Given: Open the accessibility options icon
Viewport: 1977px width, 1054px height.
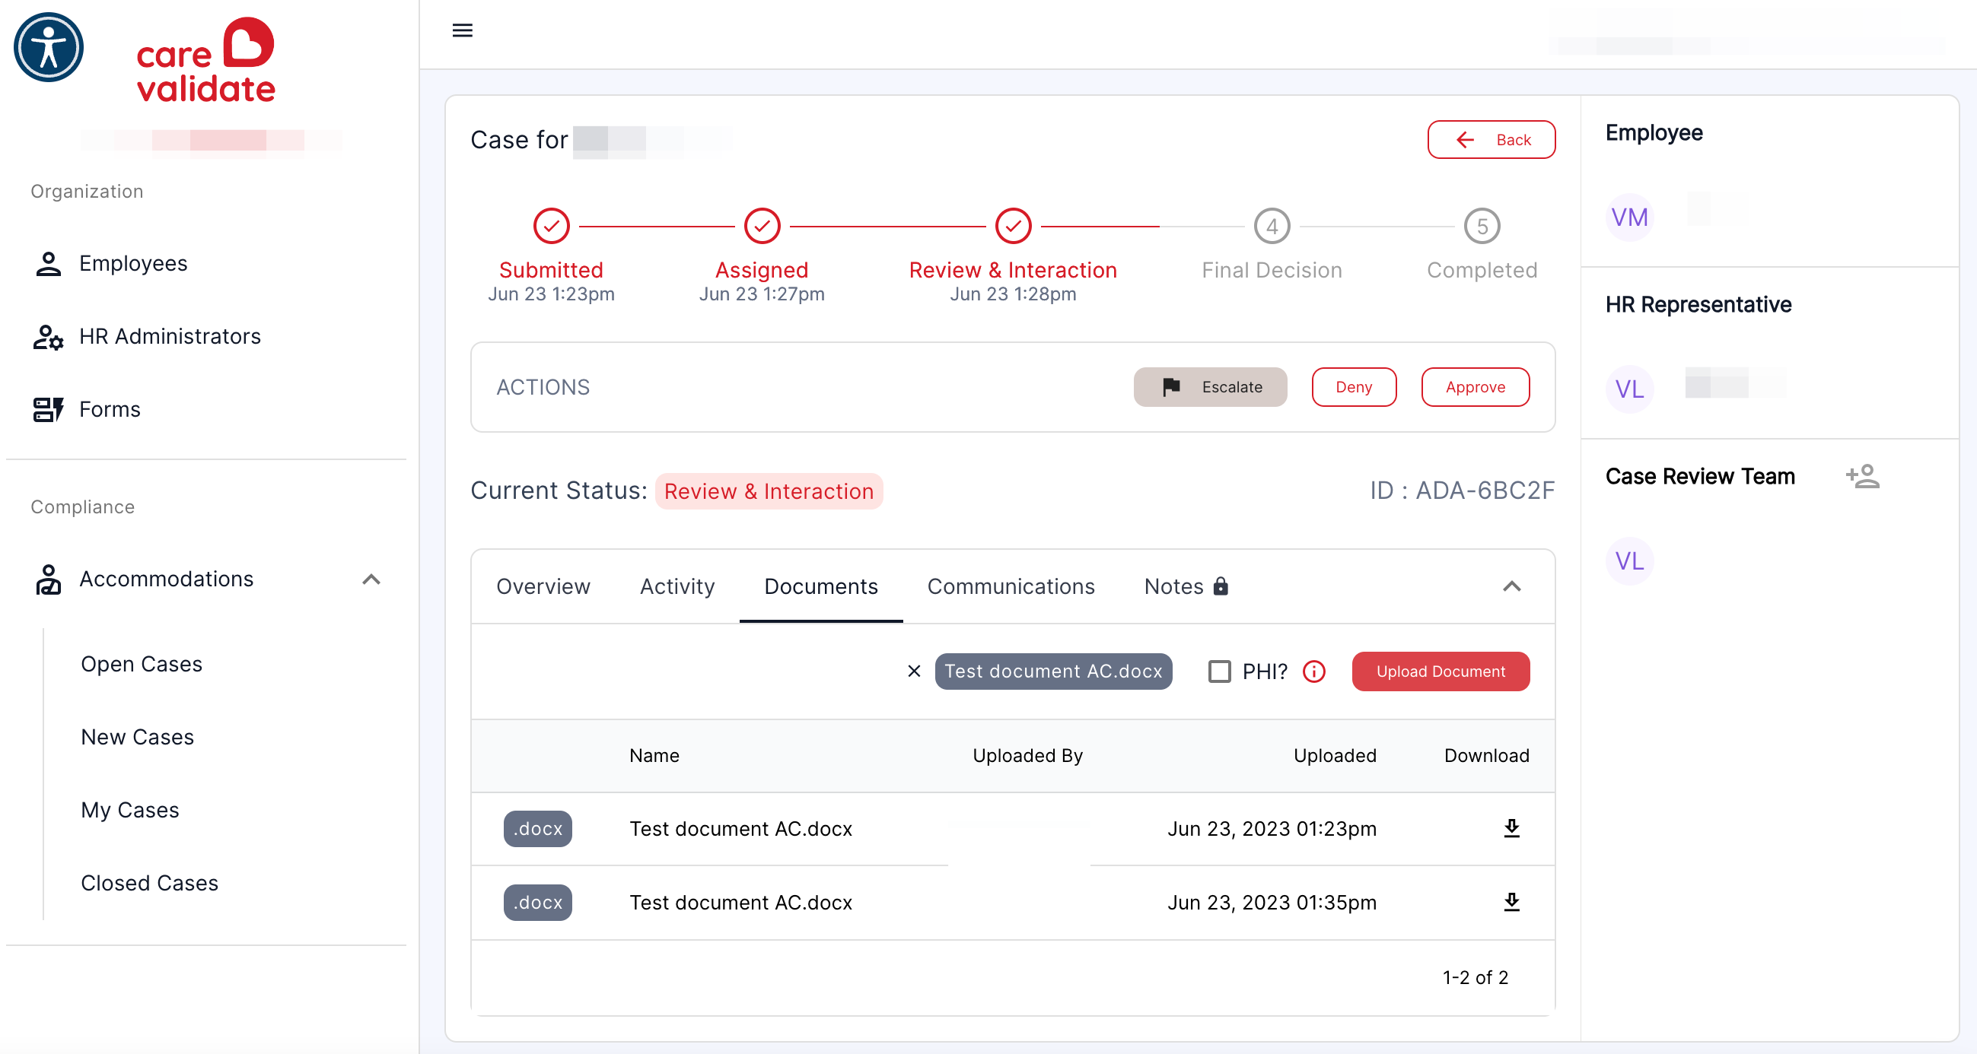Looking at the screenshot, I should pyautogui.click(x=49, y=48).
